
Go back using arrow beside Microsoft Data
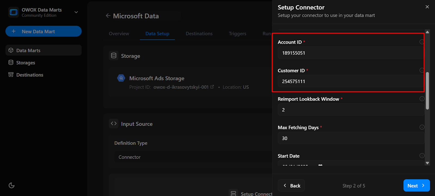[x=108, y=16]
